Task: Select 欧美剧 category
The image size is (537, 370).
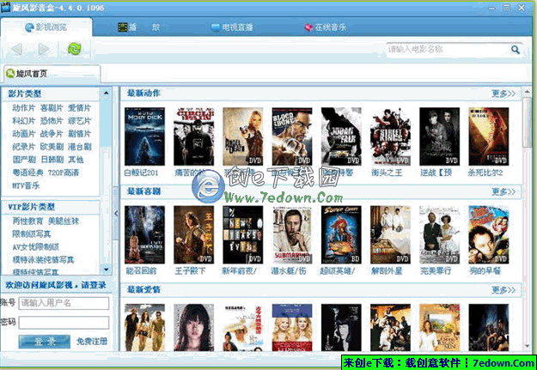Action: click(x=52, y=147)
